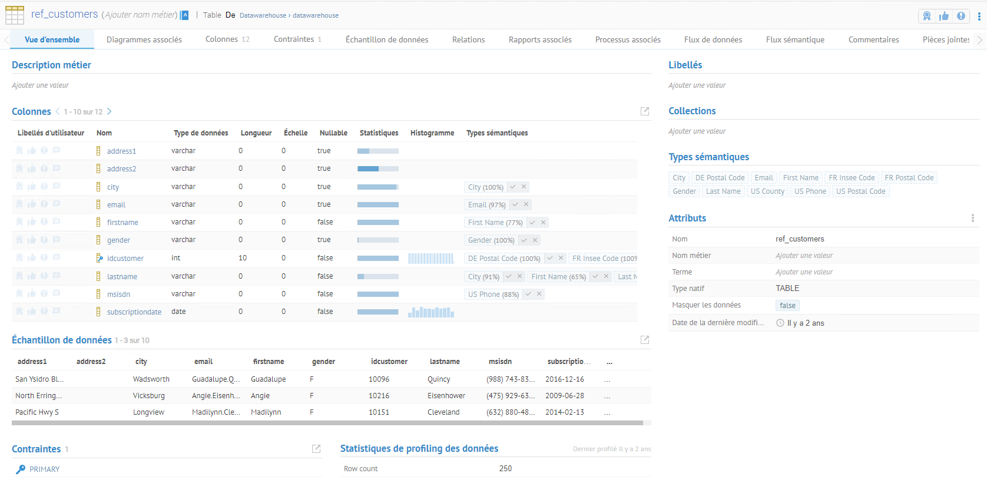
Task: Click the thumbs-up endorse icon in header
Action: pos(944,16)
